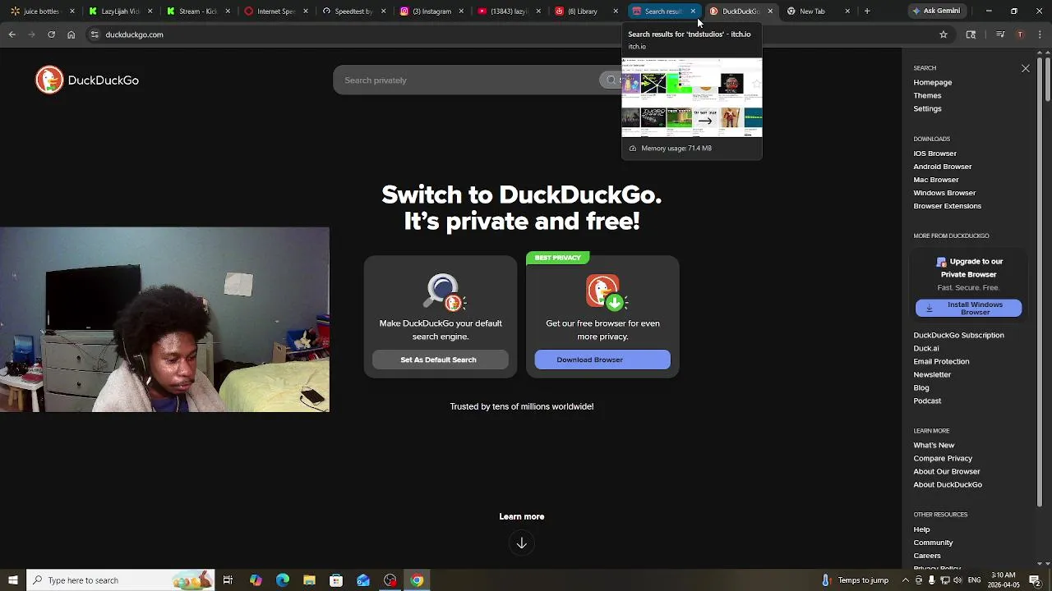The width and height of the screenshot is (1052, 591).
Task: Open the Chrome three-dot menu
Action: pos(1039,34)
